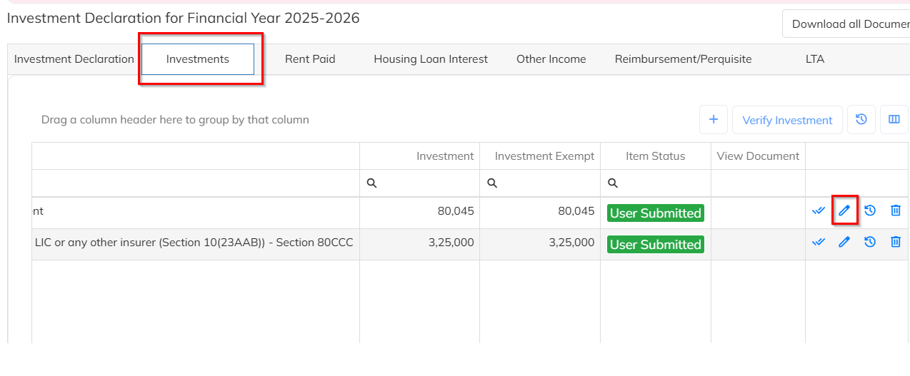Edit the 80,045 investment row

[844, 210]
